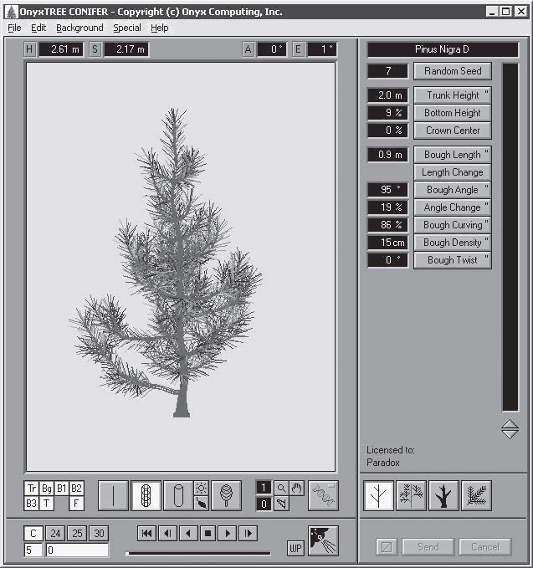Open the Special menu
Image resolution: width=533 pixels, height=568 pixels.
click(127, 28)
